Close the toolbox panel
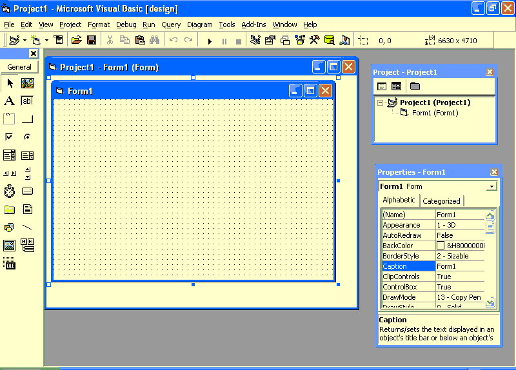The height and width of the screenshot is (370, 516). (x=34, y=54)
